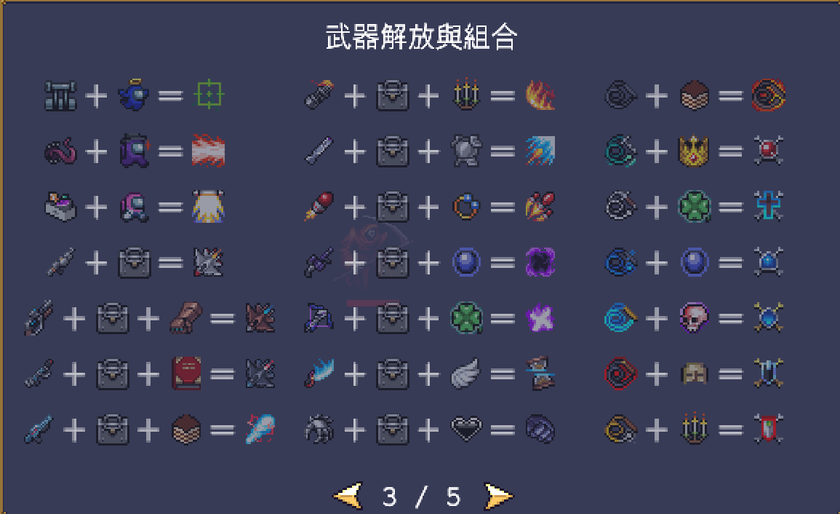Viewport: 840px width, 514px height.
Task: Select the blue crewmate with halo icon
Action: coord(133,95)
